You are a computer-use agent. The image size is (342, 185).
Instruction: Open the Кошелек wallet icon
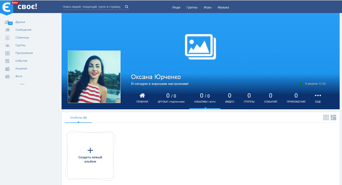[8, 69]
